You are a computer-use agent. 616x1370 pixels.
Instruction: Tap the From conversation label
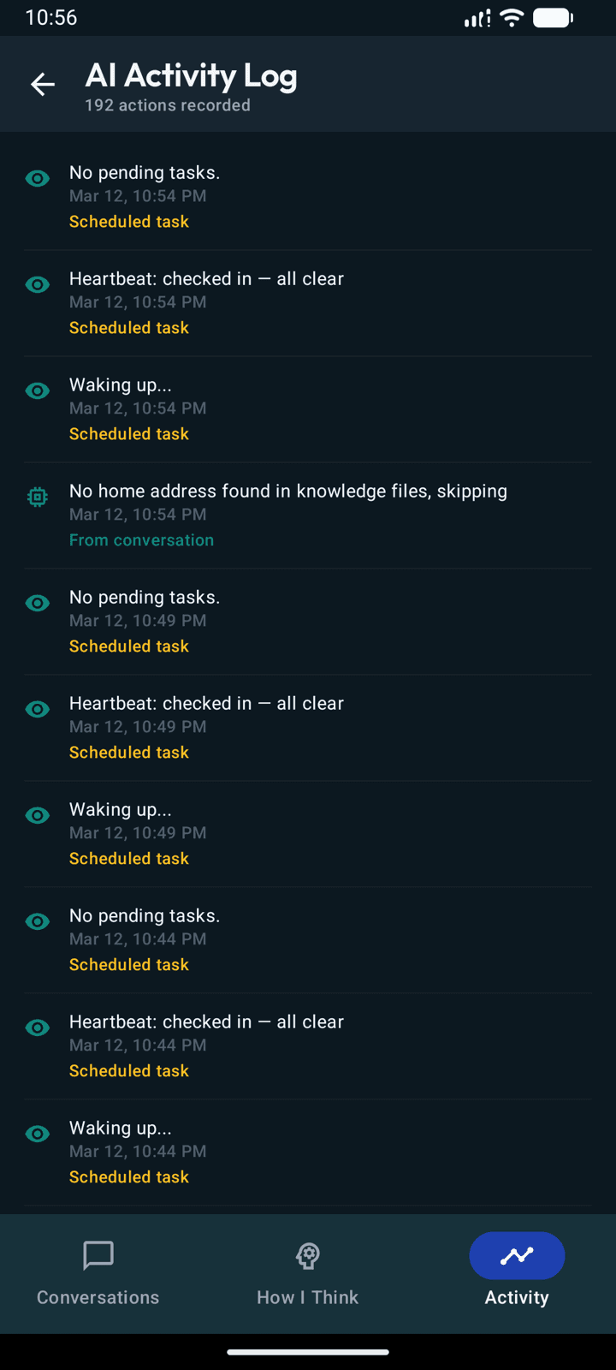(141, 539)
